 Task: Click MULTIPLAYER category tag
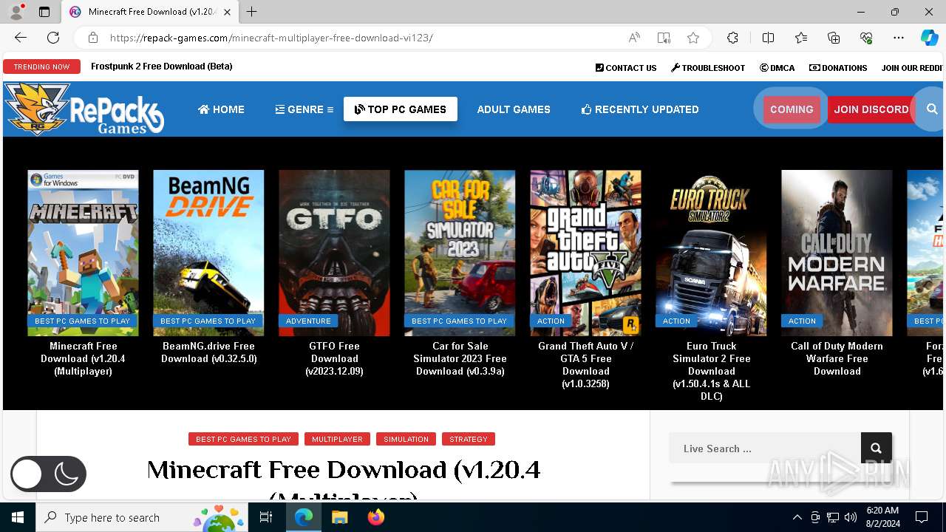click(337, 439)
